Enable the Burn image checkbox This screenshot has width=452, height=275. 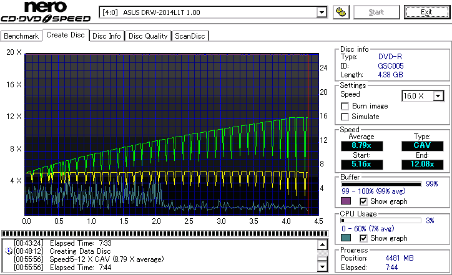coord(345,106)
